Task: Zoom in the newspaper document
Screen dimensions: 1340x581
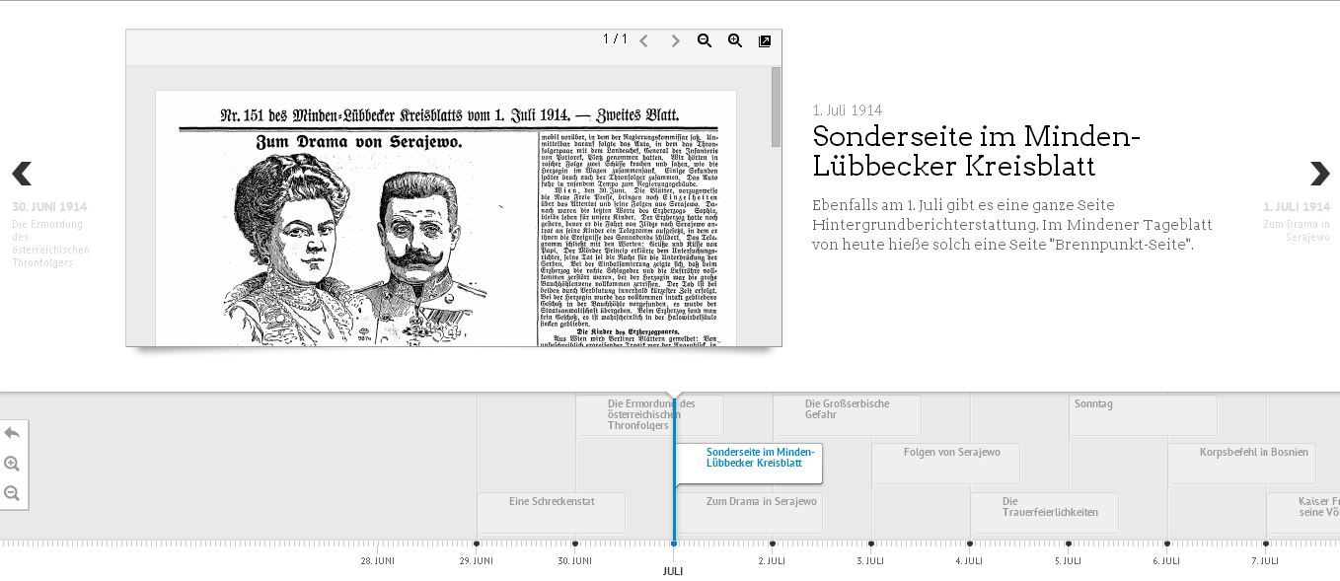Action: (x=735, y=40)
